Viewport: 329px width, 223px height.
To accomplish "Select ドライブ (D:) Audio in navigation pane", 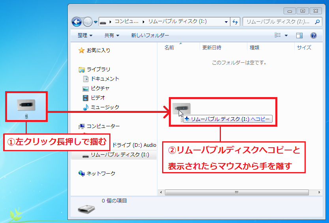I will (134, 145).
